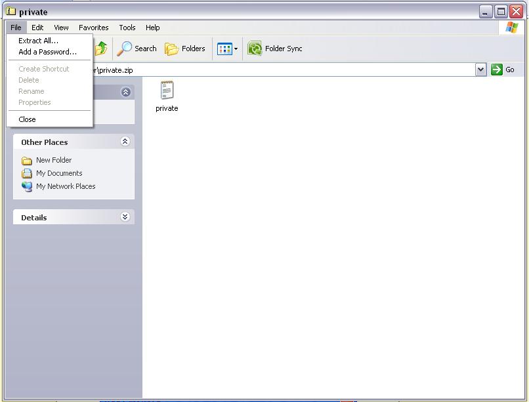Collapse the Other Places panel
The height and width of the screenshot is (402, 529).
tap(125, 142)
